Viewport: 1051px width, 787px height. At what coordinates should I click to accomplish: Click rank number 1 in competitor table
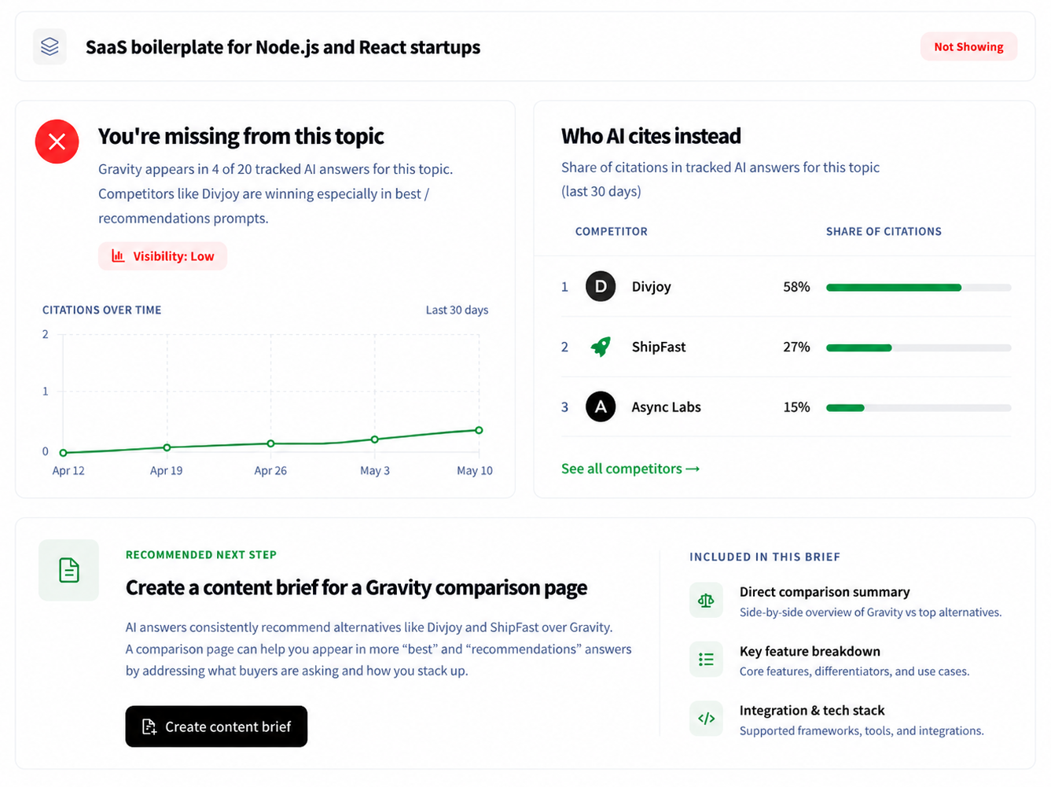coord(564,287)
